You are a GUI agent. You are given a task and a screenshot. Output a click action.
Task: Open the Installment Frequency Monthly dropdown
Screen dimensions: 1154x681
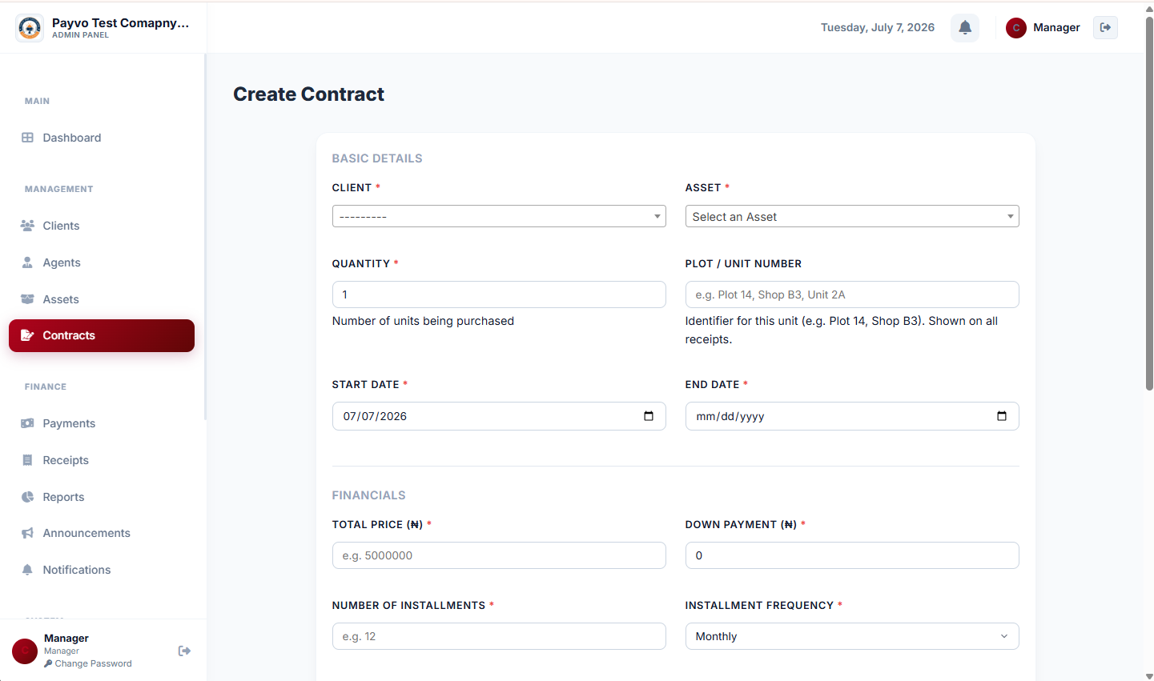pos(852,636)
